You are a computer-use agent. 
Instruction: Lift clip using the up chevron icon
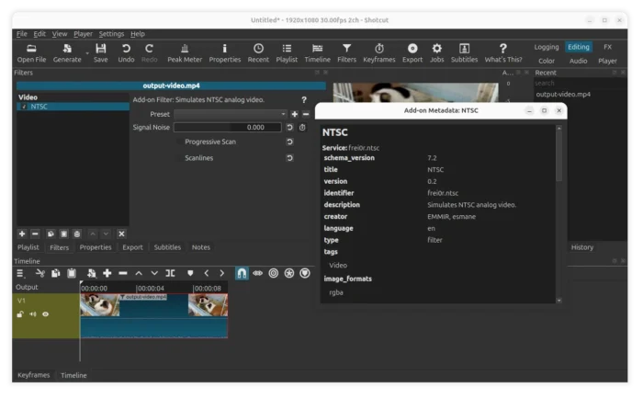pyautogui.click(x=139, y=273)
